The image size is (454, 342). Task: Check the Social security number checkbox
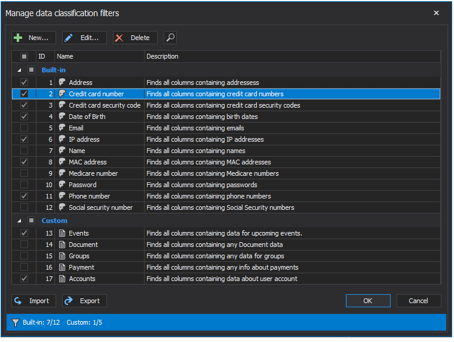tap(24, 207)
